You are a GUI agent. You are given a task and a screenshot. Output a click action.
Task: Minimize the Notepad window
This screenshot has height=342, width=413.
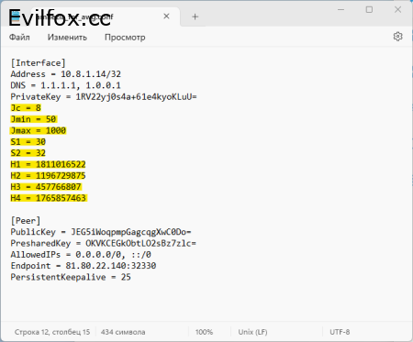pyautogui.click(x=340, y=10)
